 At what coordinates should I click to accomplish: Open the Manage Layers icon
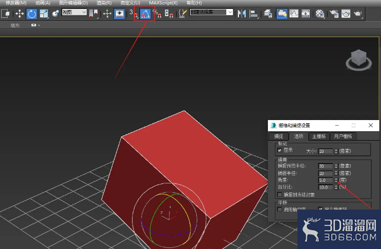pos(268,13)
